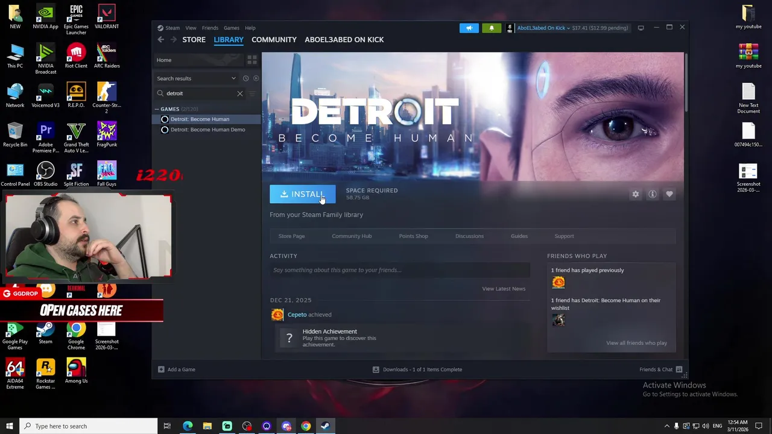
Task: Open Microsoft Edge from the taskbar
Action: [x=188, y=426]
